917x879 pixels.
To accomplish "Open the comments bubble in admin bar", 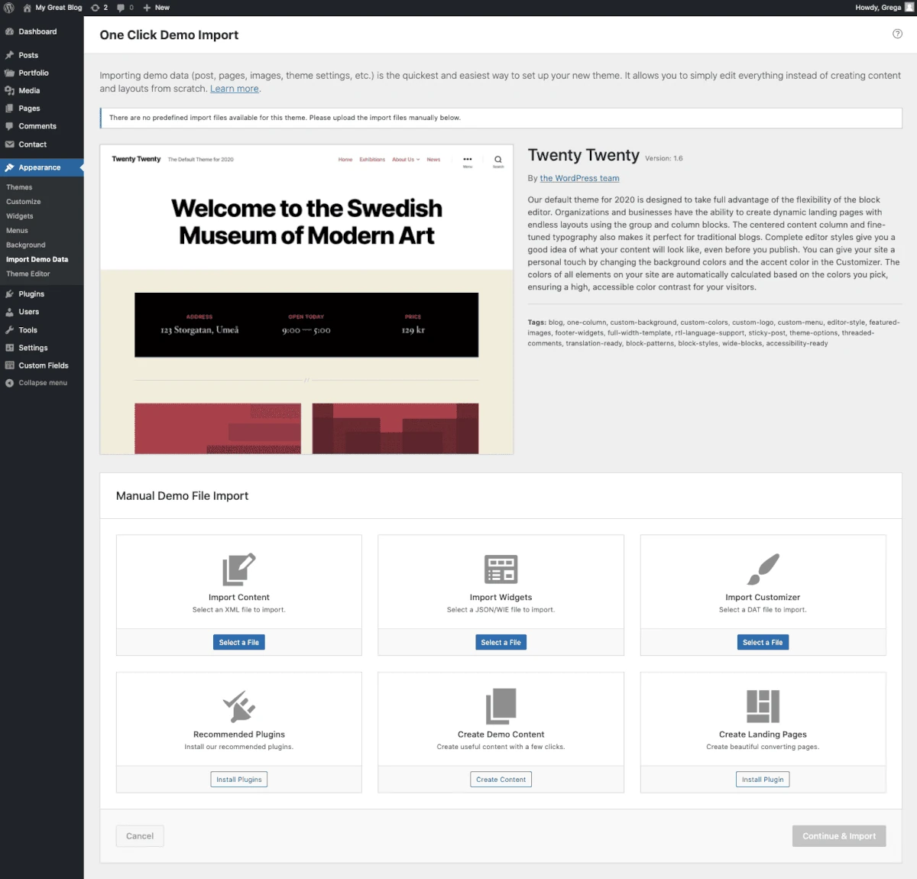I will [121, 8].
